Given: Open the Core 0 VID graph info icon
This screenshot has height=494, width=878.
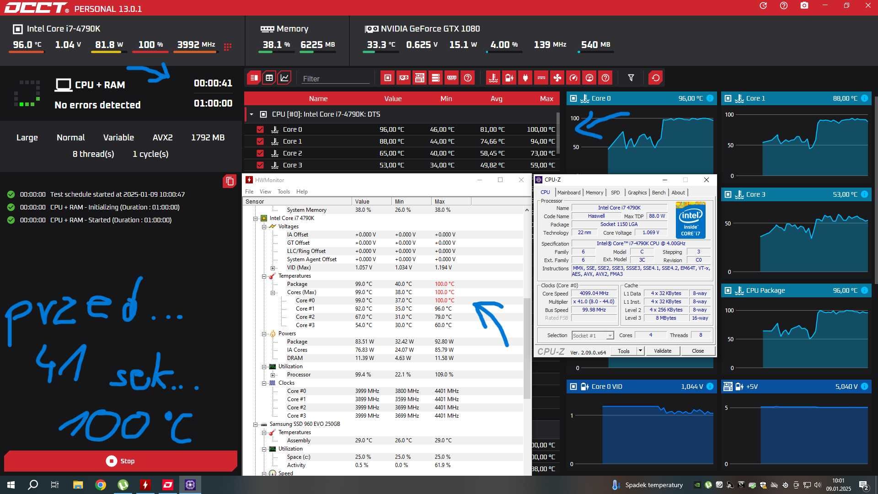Looking at the screenshot, I should click(710, 387).
